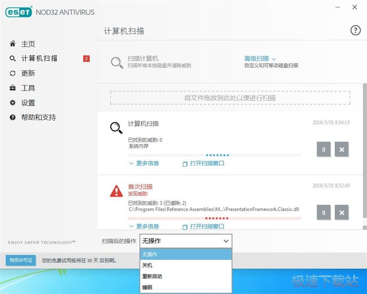The image size is (367, 294).
Task: Click the 计算机扫描 progress bar
Action: pos(214,155)
